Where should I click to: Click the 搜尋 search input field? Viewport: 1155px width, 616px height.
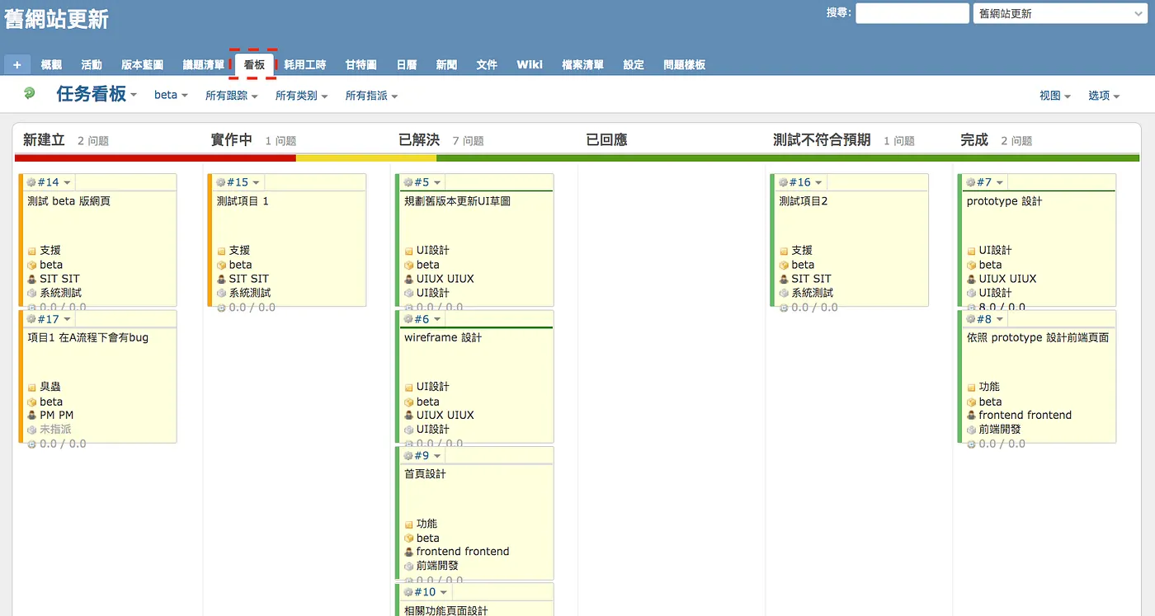(912, 13)
